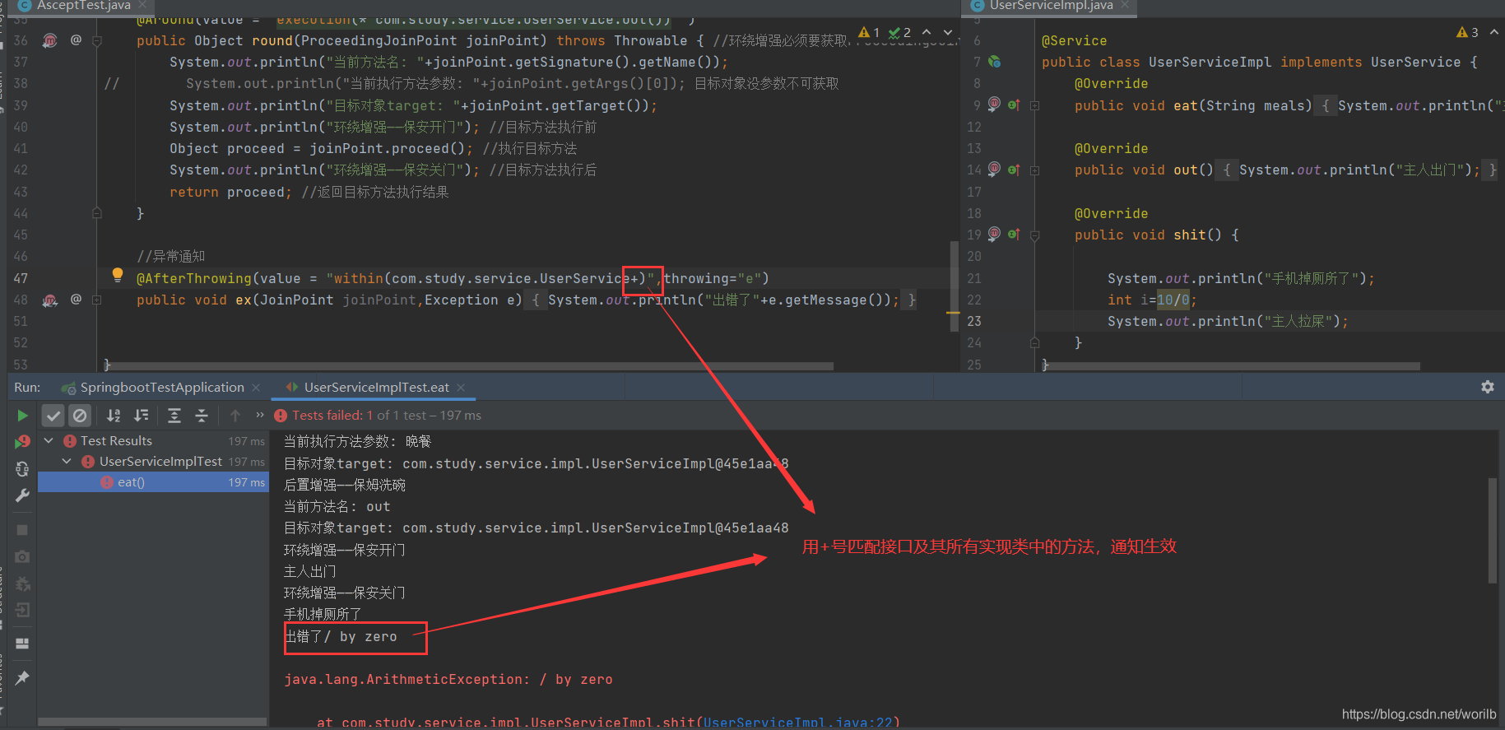Open Run panel gear options

(1488, 387)
